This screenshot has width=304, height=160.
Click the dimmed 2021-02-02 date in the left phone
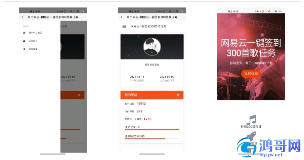(x=68, y=77)
